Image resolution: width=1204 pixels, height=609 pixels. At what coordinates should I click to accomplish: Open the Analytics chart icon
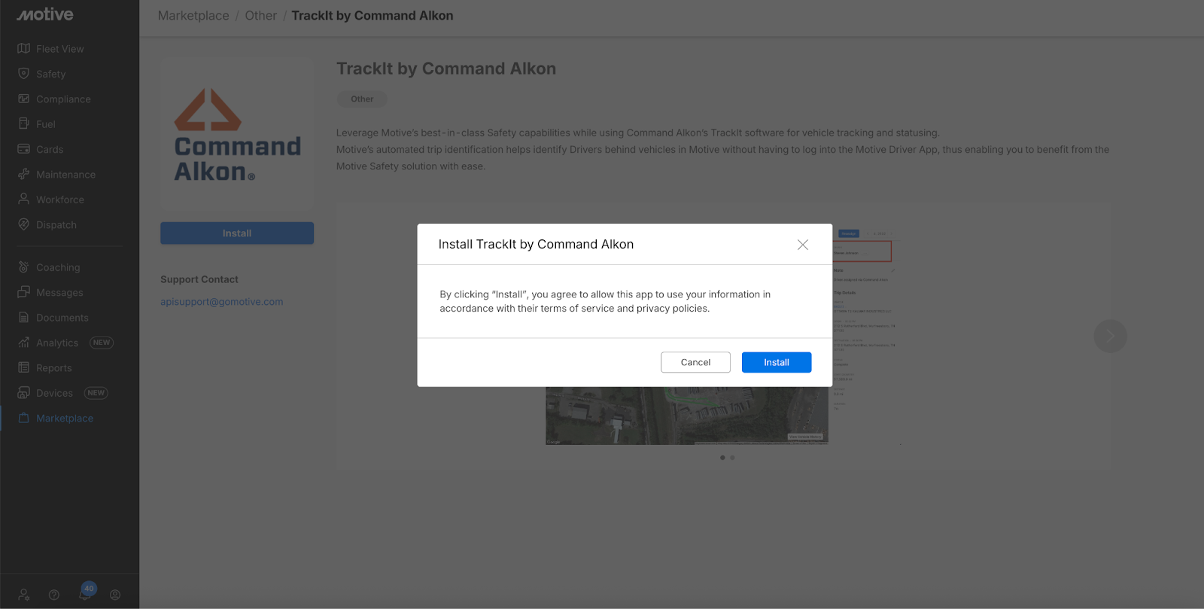point(24,343)
